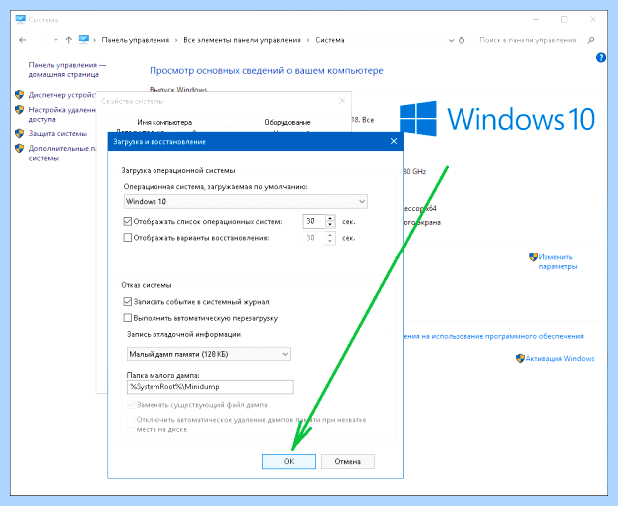Click the Windows 10 logo
Screen dimensions: 618x506
point(497,119)
